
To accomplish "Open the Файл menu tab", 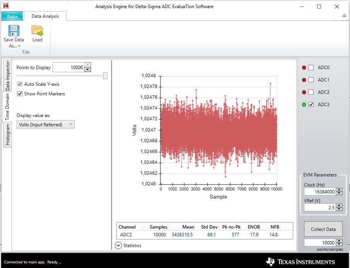I will 12,16.
